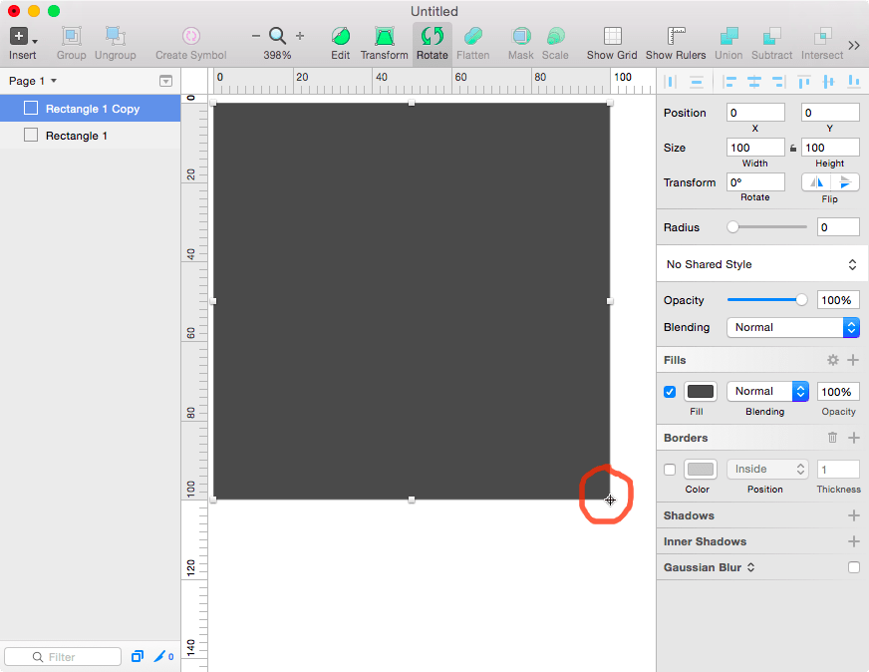The image size is (869, 672).
Task: Click the Group toolbar icon
Action: point(71,36)
